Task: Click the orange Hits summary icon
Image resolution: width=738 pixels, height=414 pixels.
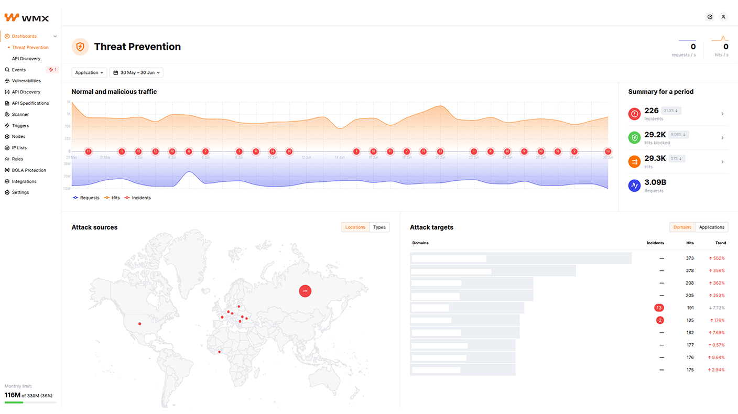Action: 634,162
